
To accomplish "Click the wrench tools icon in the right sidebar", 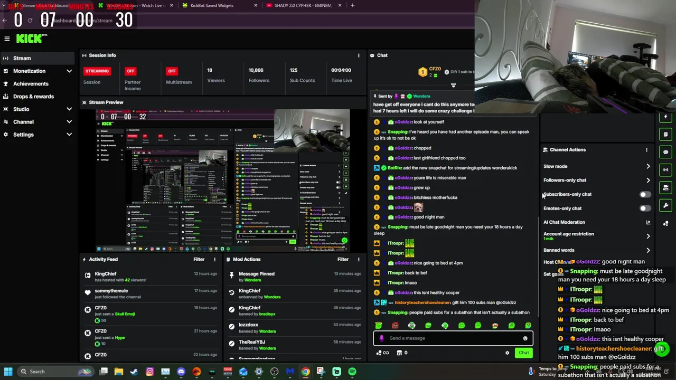I will (666, 205).
